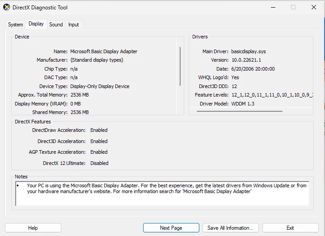Click the 'DirectX 12 Ultimate:' label
The height and width of the screenshot is (236, 325).
coord(64,163)
